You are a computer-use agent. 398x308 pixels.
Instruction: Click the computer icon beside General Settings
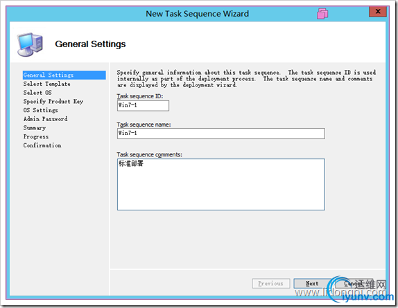tap(30, 44)
